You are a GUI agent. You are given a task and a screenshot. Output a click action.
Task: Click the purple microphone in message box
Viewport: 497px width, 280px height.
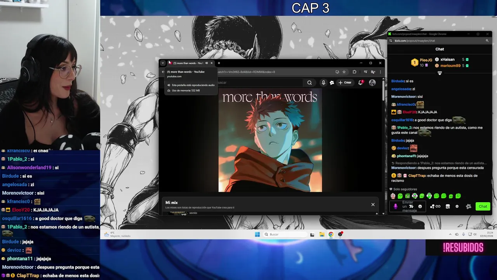[396, 206]
